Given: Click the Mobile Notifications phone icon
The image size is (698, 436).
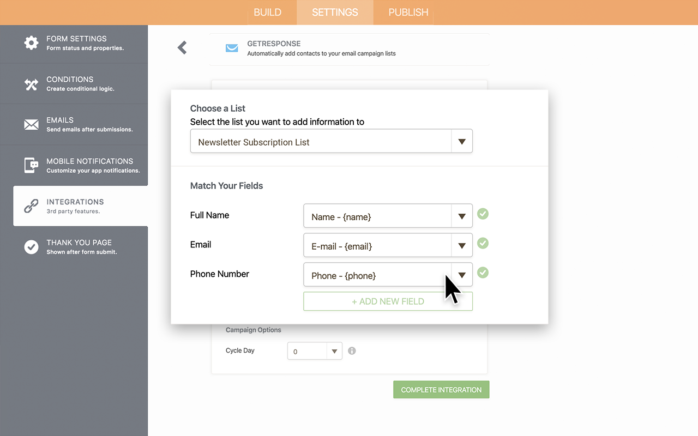Looking at the screenshot, I should [31, 165].
